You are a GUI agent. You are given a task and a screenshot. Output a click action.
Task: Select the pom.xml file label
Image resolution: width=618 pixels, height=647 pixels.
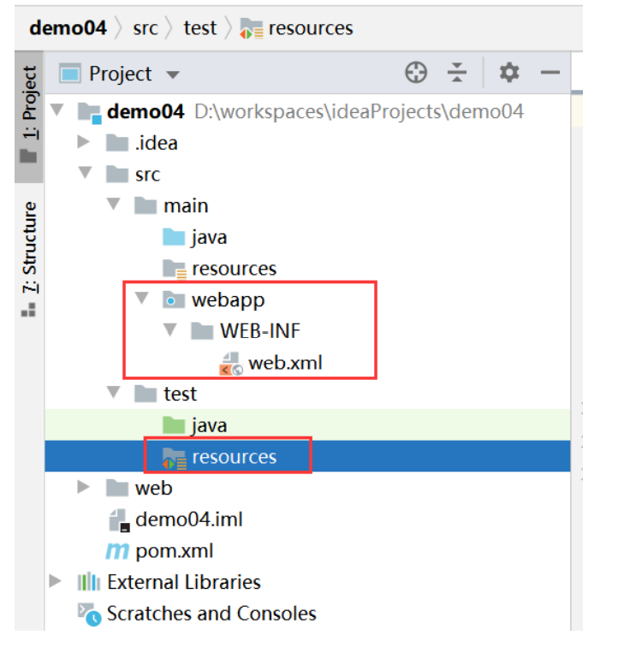tap(175, 552)
